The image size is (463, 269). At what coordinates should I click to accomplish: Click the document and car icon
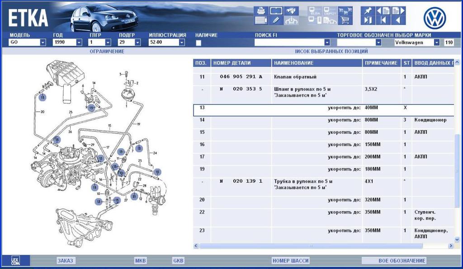[330, 20]
